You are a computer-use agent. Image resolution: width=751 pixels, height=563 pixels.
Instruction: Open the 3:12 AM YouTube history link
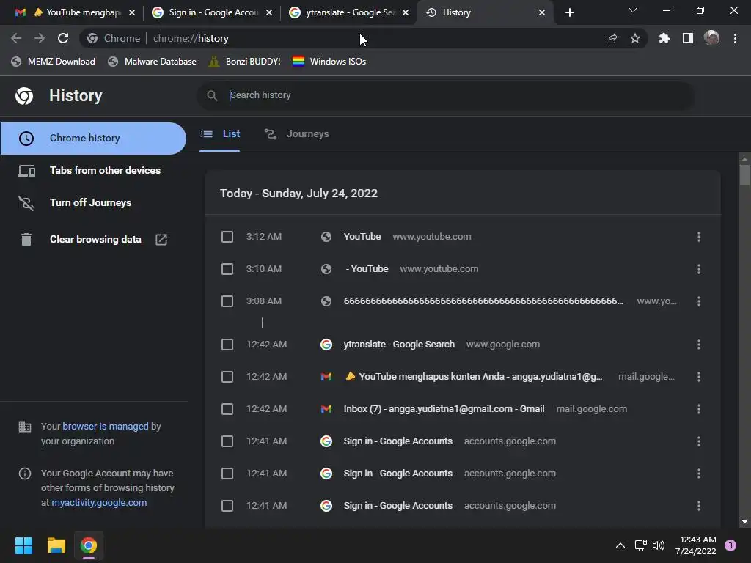(362, 237)
